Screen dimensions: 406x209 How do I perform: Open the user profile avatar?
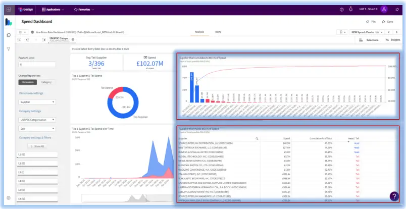tap(384, 9)
